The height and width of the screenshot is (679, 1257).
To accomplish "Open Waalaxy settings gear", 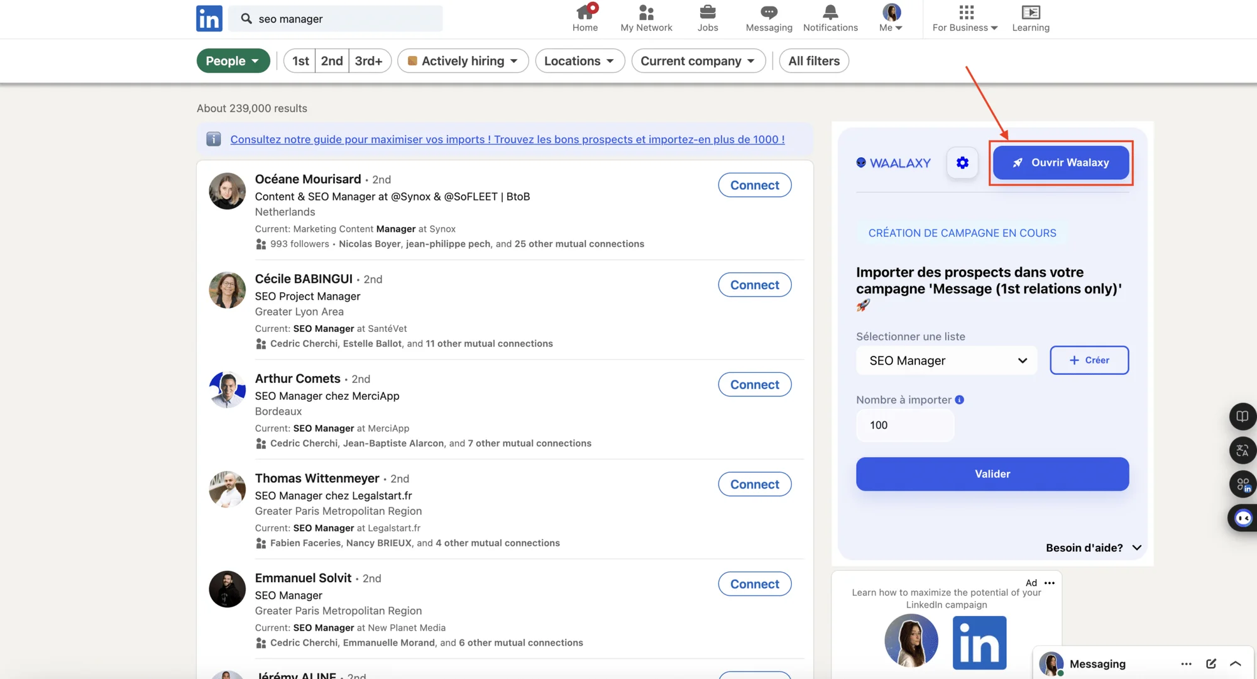I will (x=962, y=163).
